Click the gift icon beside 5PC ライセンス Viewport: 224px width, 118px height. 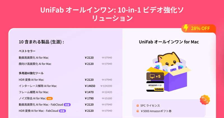click(x=137, y=106)
